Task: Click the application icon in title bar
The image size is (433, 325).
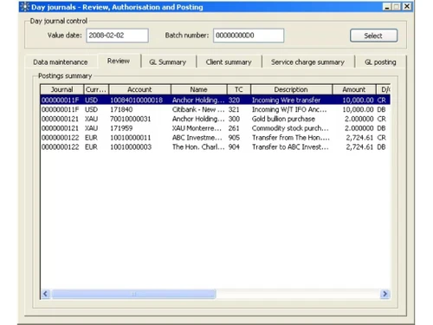Action: [25, 7]
